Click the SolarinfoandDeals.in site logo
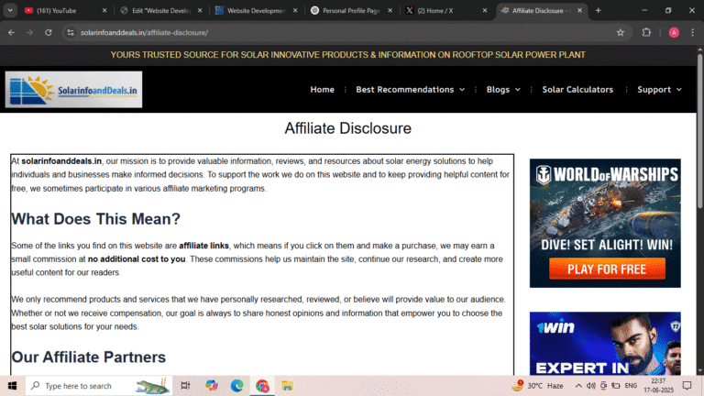The image size is (704, 396). [73, 90]
